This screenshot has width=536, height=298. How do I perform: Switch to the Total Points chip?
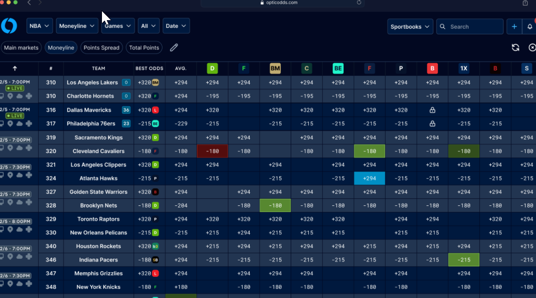(x=144, y=48)
